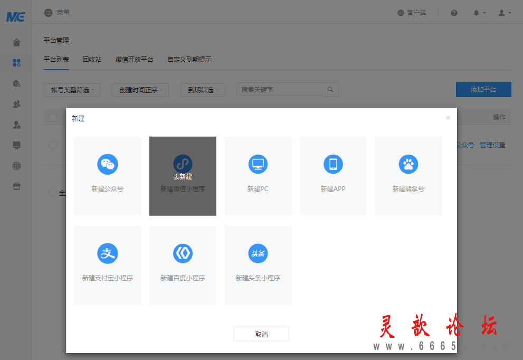Open the cube-with-gear app module icon
The width and height of the screenshot is (523, 360).
click(16, 83)
